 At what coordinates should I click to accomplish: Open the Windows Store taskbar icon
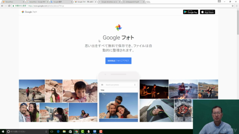coord(70,131)
